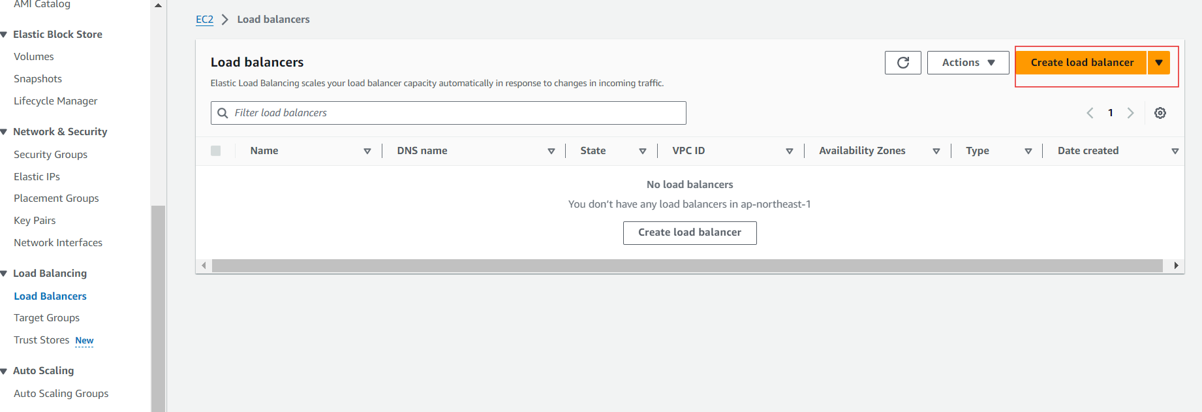
Task: Click the EC2 breadcrumb link
Action: [204, 20]
